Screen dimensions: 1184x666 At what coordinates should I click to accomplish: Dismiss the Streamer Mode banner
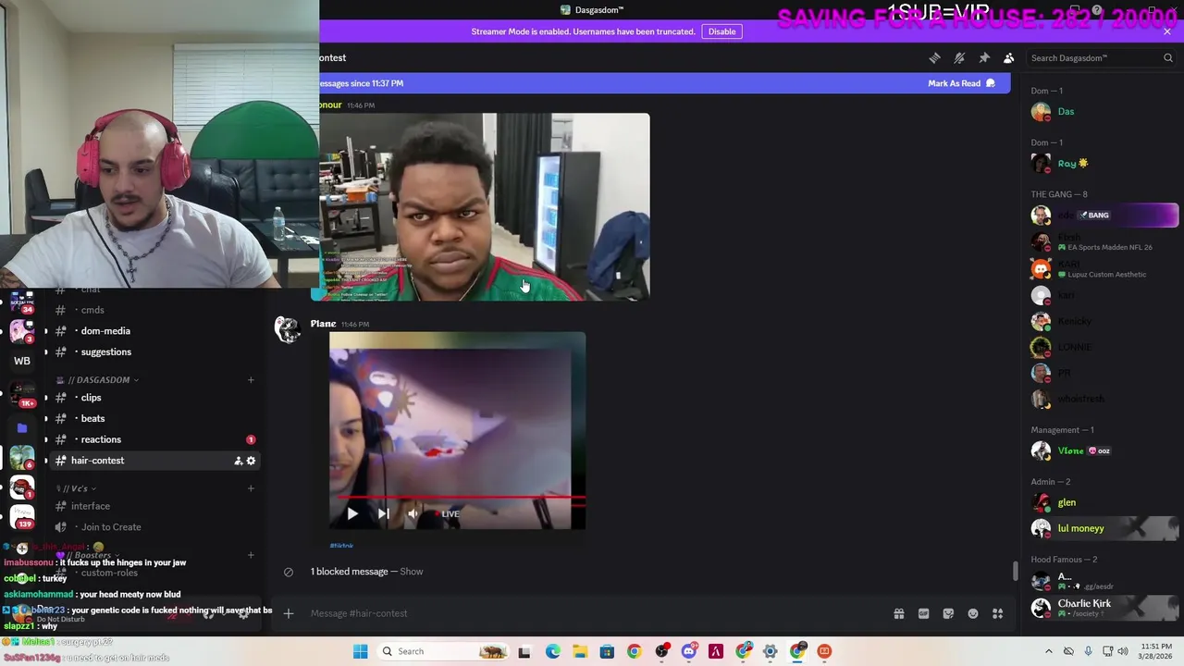point(1167,31)
